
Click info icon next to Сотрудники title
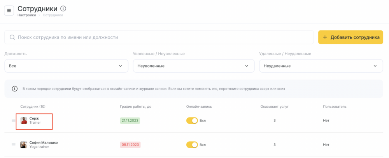[x=63, y=9]
